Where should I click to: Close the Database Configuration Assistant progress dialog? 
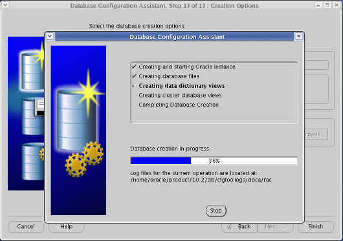[298, 36]
